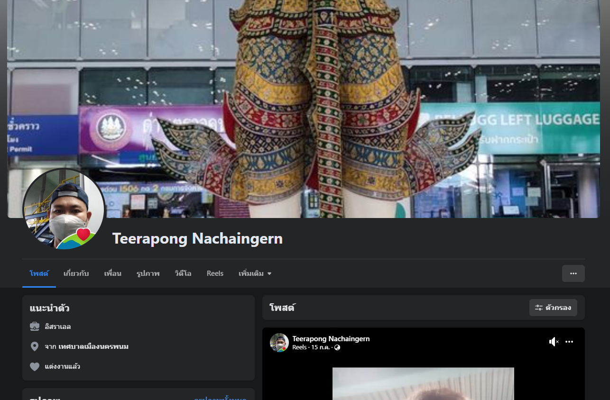The image size is (610, 400).
Task: Open the author name link on the Reels post
Action: click(331, 339)
